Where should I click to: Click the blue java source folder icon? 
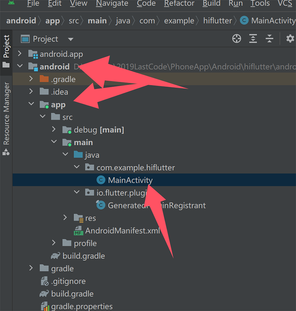click(x=78, y=155)
